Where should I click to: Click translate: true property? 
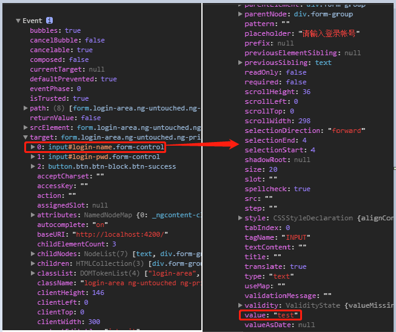pos(275,266)
